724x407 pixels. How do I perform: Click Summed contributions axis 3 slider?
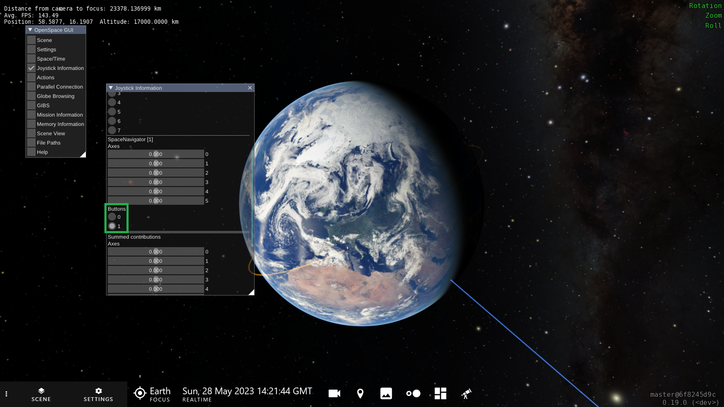(x=156, y=279)
